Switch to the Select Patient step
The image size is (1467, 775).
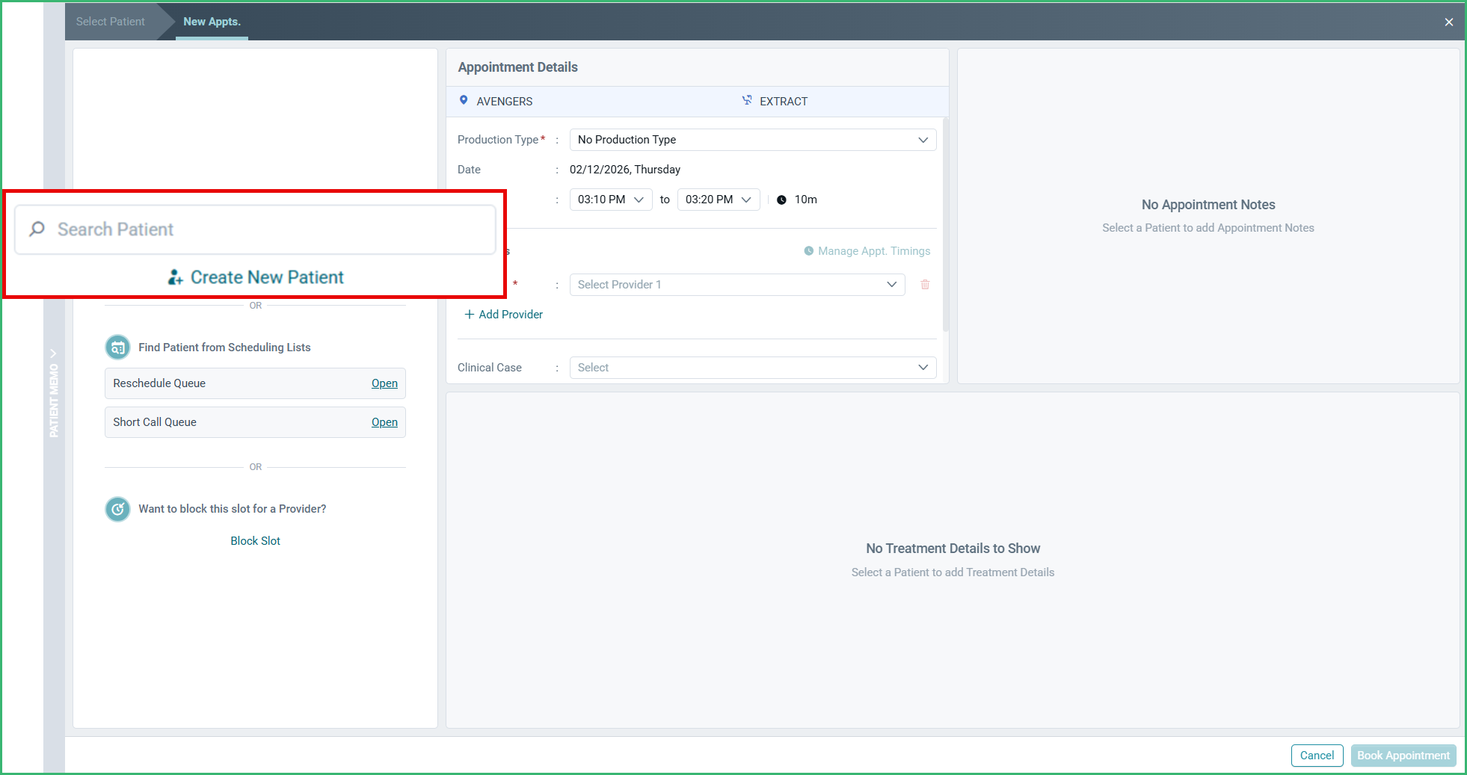pyautogui.click(x=111, y=22)
